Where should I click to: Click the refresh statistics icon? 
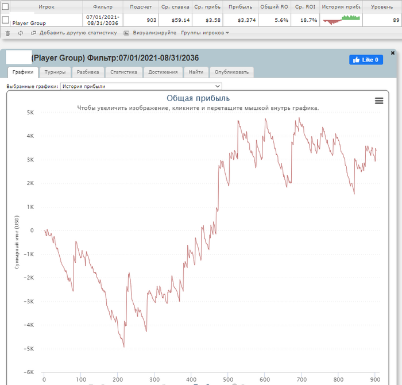pos(21,33)
